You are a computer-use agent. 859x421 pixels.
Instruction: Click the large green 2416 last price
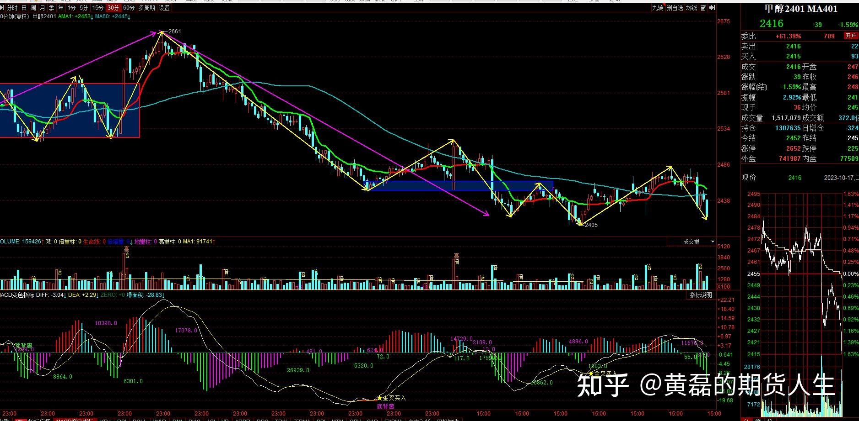coord(772,23)
